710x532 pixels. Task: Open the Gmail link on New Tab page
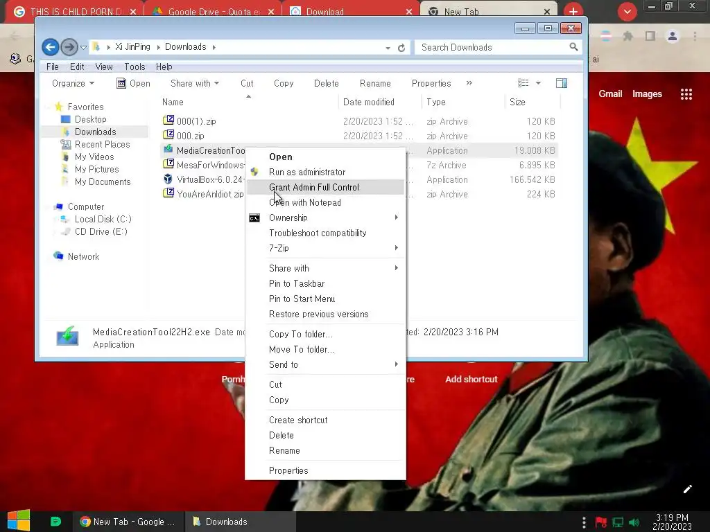[x=610, y=94]
